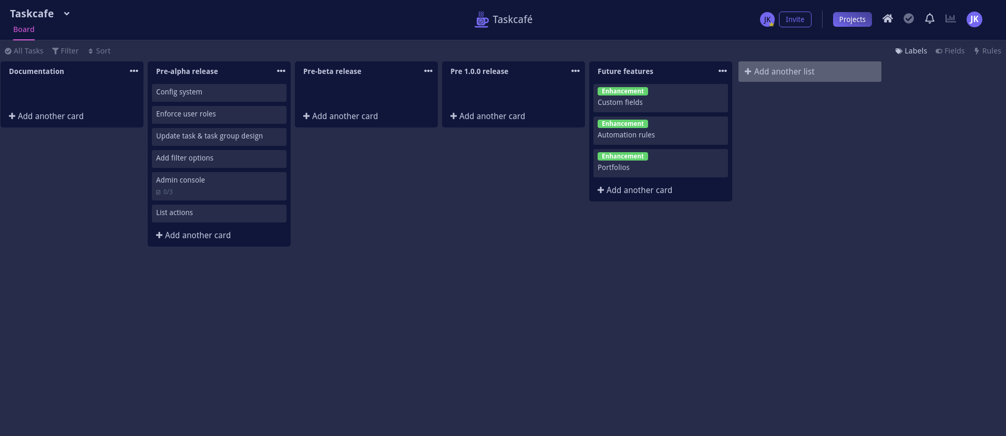Click the Pre-beta release list title

[332, 71]
